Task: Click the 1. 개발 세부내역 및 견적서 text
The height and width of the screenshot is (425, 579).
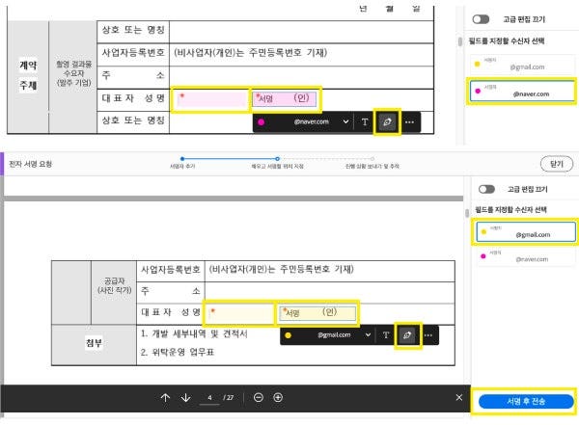Action: click(x=194, y=333)
